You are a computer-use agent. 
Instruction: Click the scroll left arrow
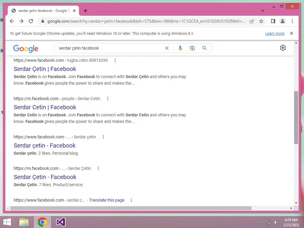[8, 208]
